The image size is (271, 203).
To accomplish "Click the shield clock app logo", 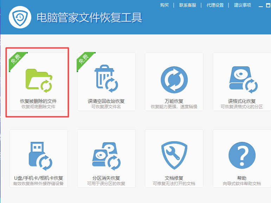I will (x=20, y=17).
